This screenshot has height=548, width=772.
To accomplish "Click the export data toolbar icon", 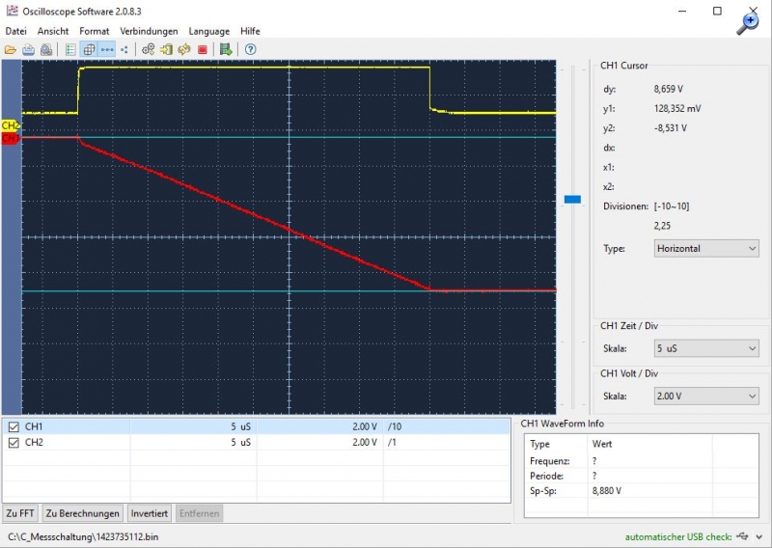I will coord(225,49).
